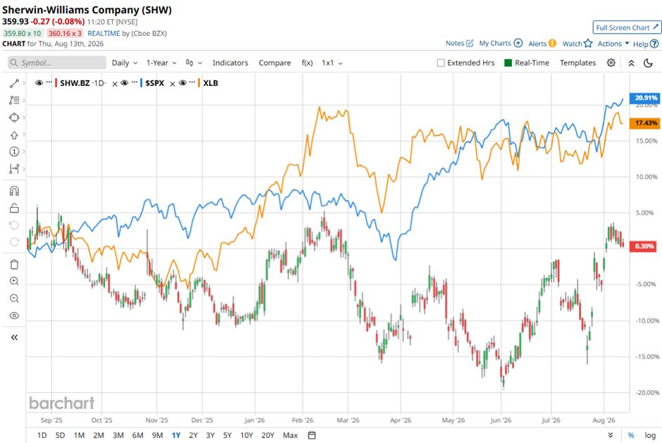Select the 1M range
The image size is (662, 443).
click(79, 435)
